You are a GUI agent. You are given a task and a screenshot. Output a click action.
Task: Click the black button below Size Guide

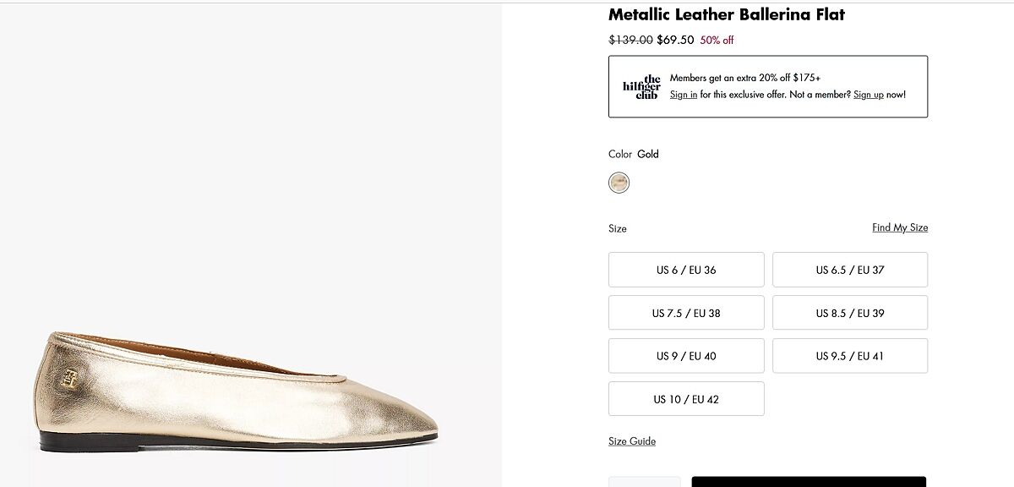tap(809, 482)
